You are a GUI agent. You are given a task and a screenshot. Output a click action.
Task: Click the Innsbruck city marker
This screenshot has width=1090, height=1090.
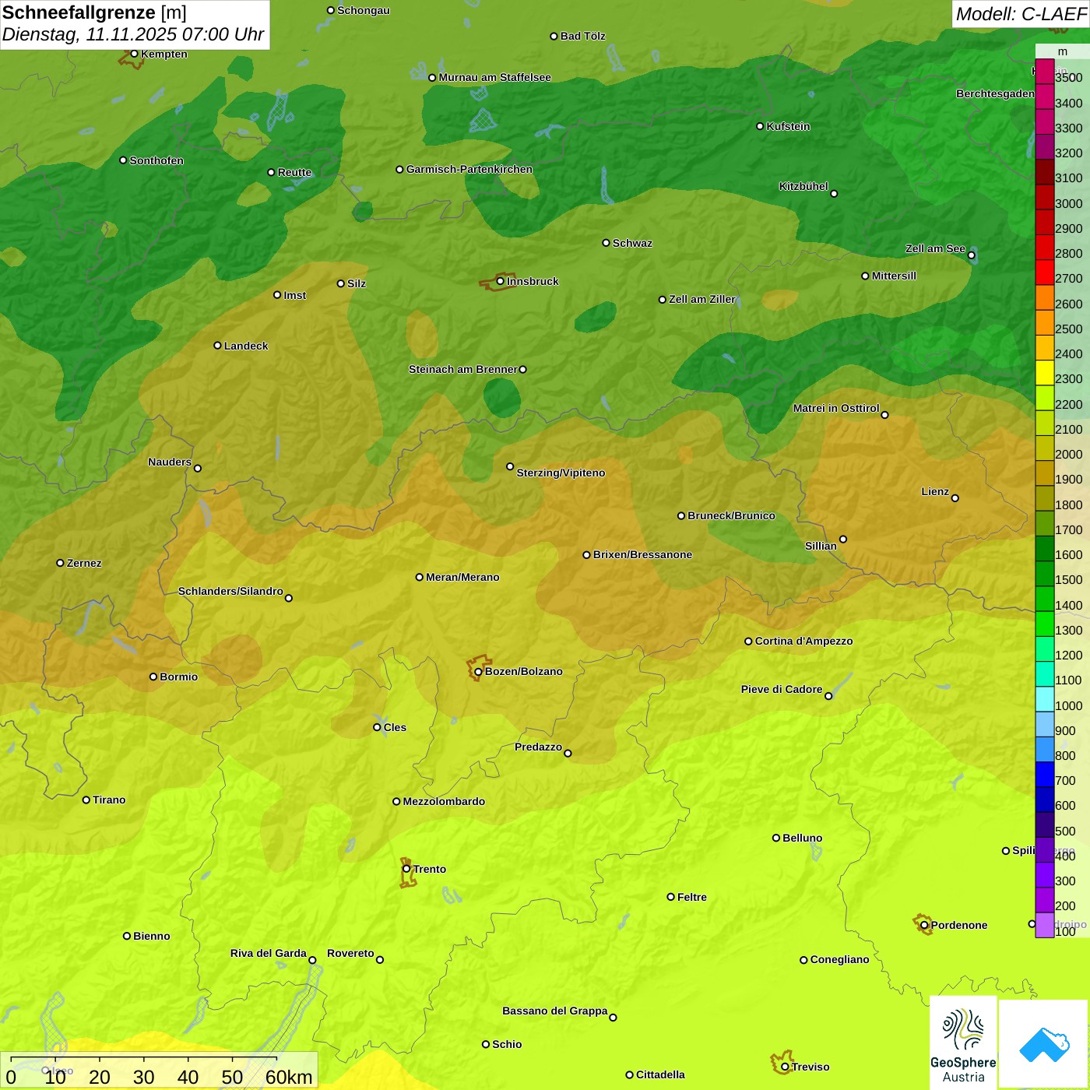(x=501, y=281)
